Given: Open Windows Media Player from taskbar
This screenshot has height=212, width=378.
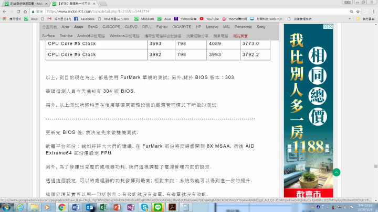Looking at the screenshot, I should point(47,207).
